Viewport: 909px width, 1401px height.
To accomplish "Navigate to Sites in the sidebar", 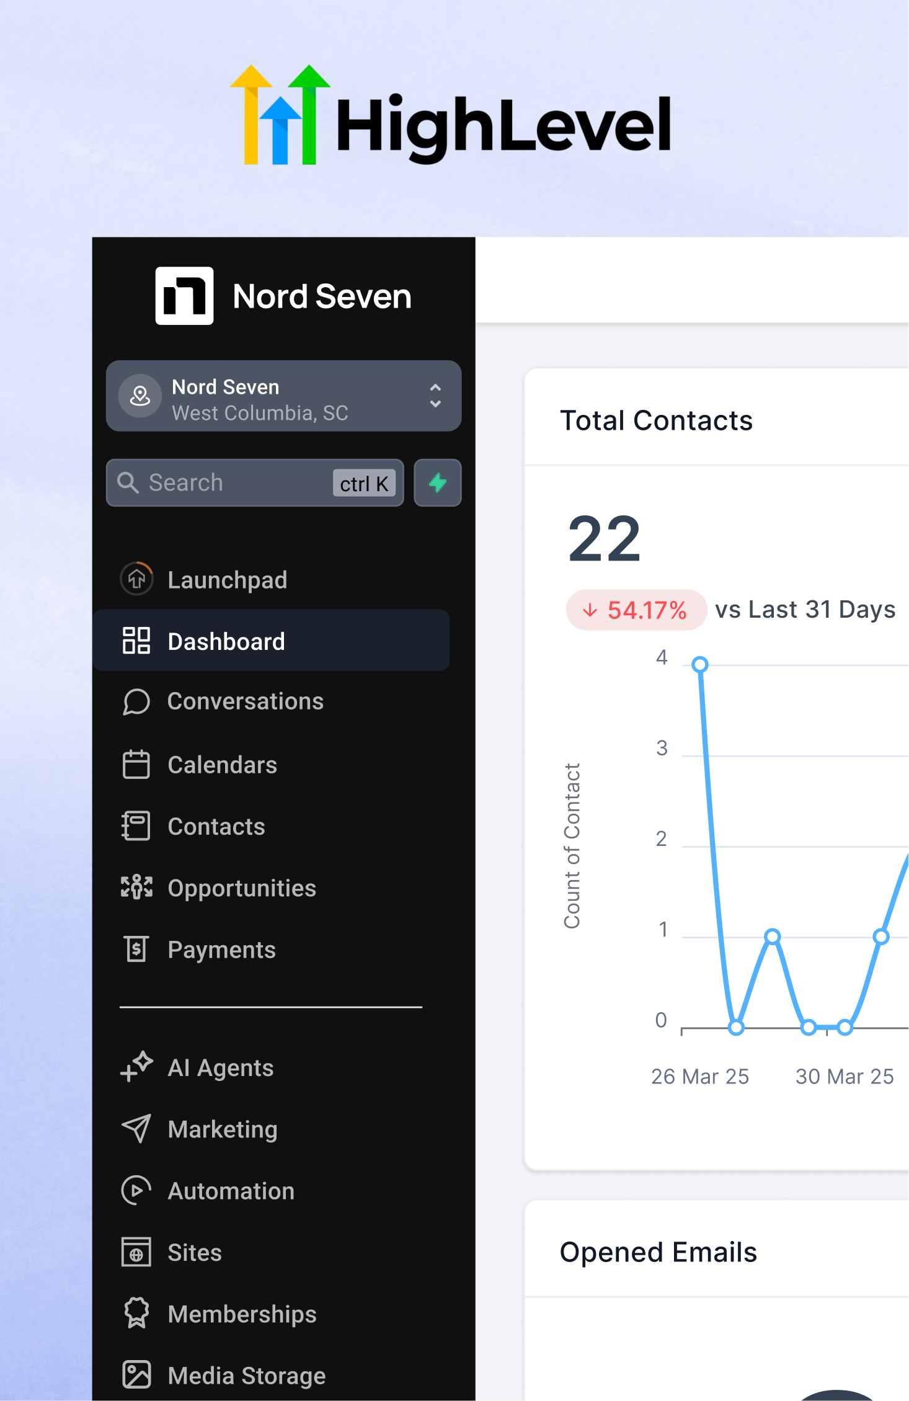I will click(194, 1252).
